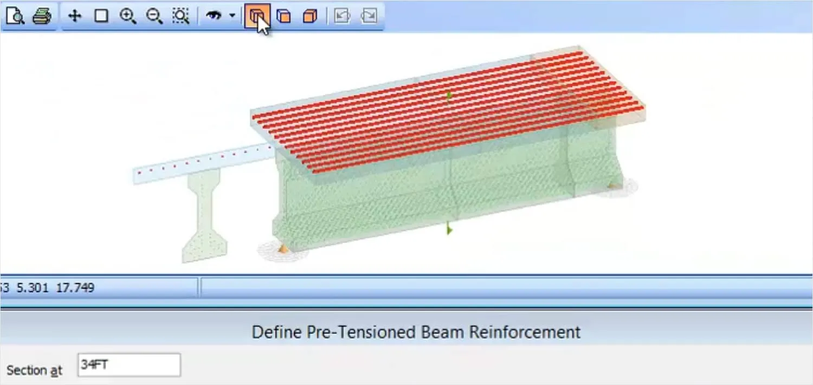Select the wireframe cube display icon

[284, 17]
